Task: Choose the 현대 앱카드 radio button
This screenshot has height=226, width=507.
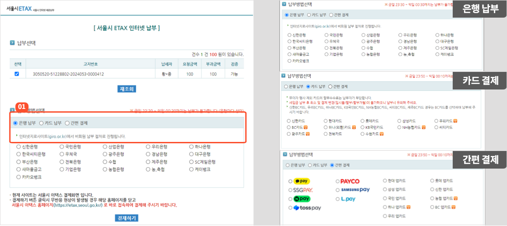Action: tap(385, 181)
